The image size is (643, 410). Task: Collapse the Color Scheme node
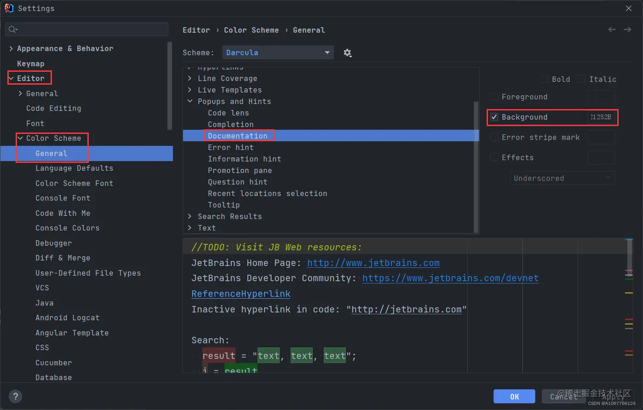[x=20, y=138]
